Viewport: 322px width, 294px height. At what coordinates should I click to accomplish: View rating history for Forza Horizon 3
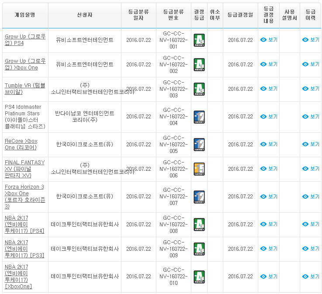coord(311,197)
